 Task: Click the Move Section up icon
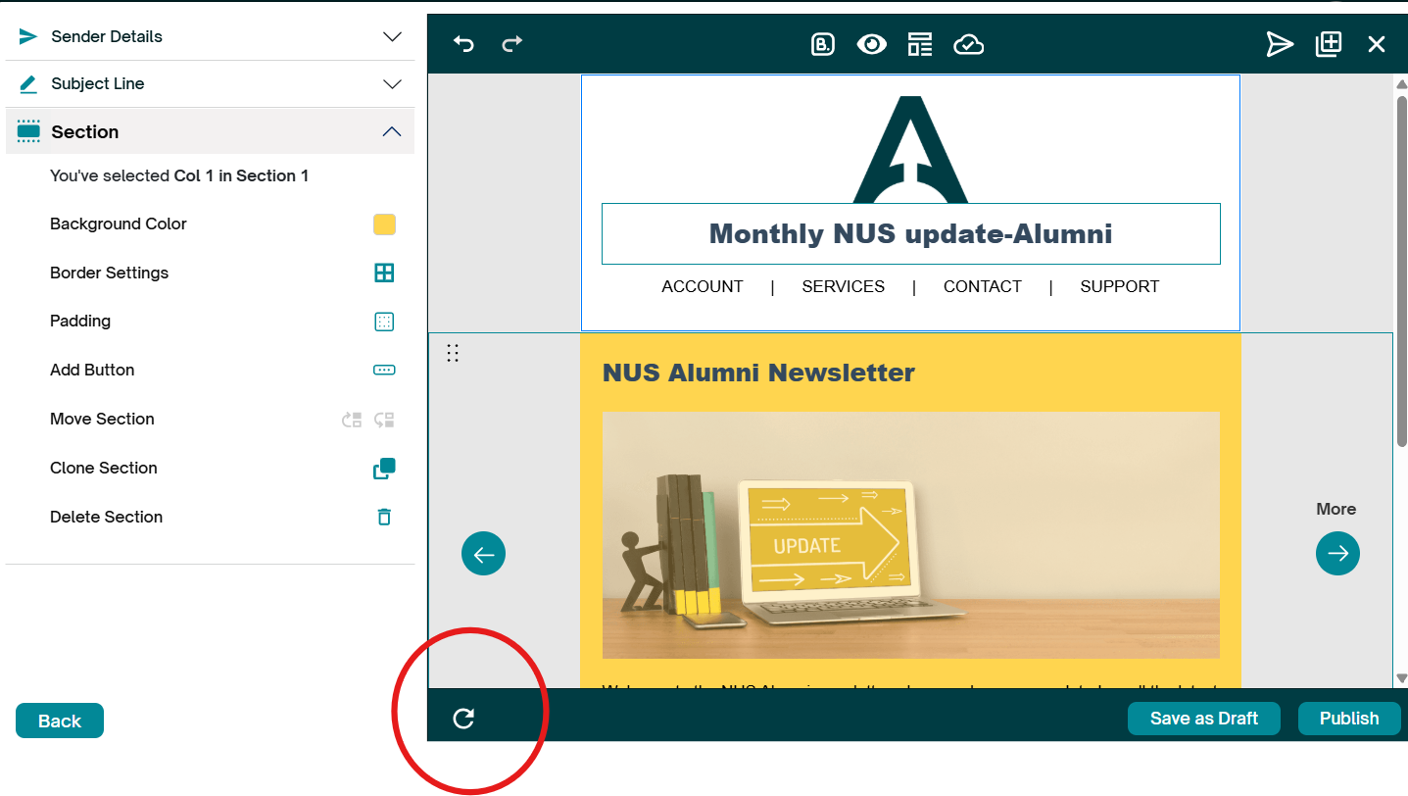[352, 420]
